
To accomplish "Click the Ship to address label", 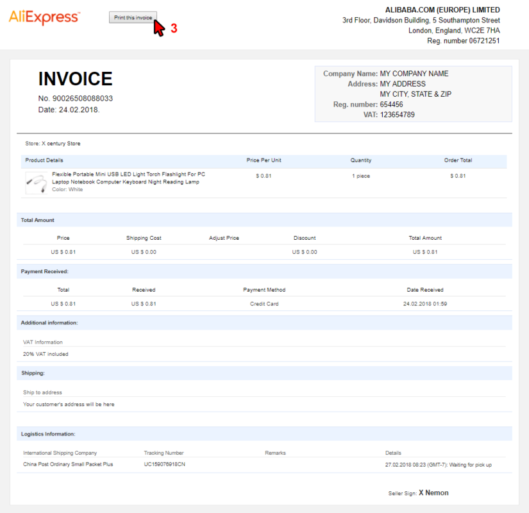I will pyautogui.click(x=42, y=392).
